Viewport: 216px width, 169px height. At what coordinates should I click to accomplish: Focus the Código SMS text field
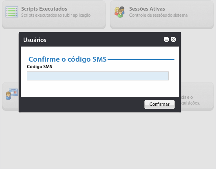98,76
